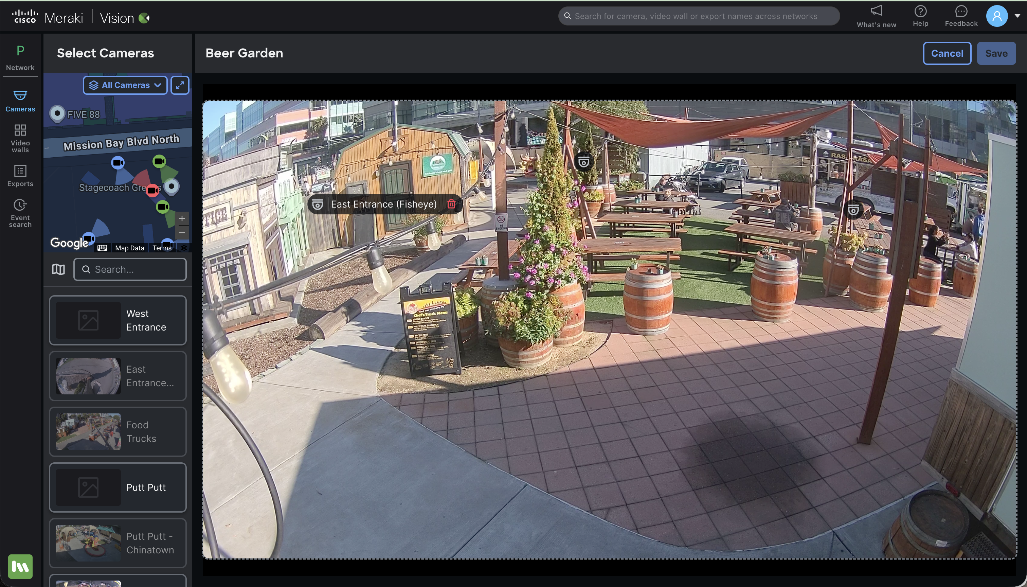Open the user account menu arrow

point(1017,16)
